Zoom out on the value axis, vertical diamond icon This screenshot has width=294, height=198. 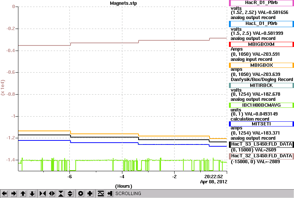click(70, 194)
